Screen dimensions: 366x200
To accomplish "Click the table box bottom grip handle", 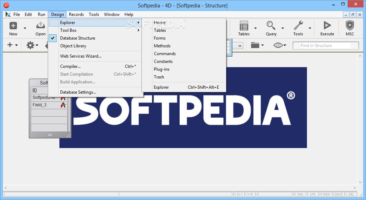I will pos(50,135).
